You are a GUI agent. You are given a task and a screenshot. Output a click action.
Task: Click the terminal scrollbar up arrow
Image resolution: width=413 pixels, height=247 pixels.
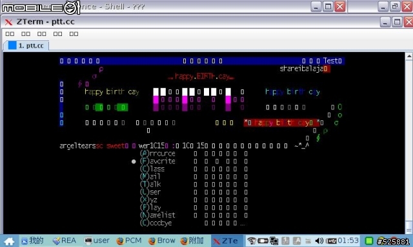pyautogui.click(x=408, y=56)
